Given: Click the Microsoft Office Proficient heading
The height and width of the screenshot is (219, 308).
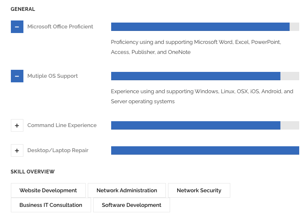Looking at the screenshot, I should pos(60,27).
